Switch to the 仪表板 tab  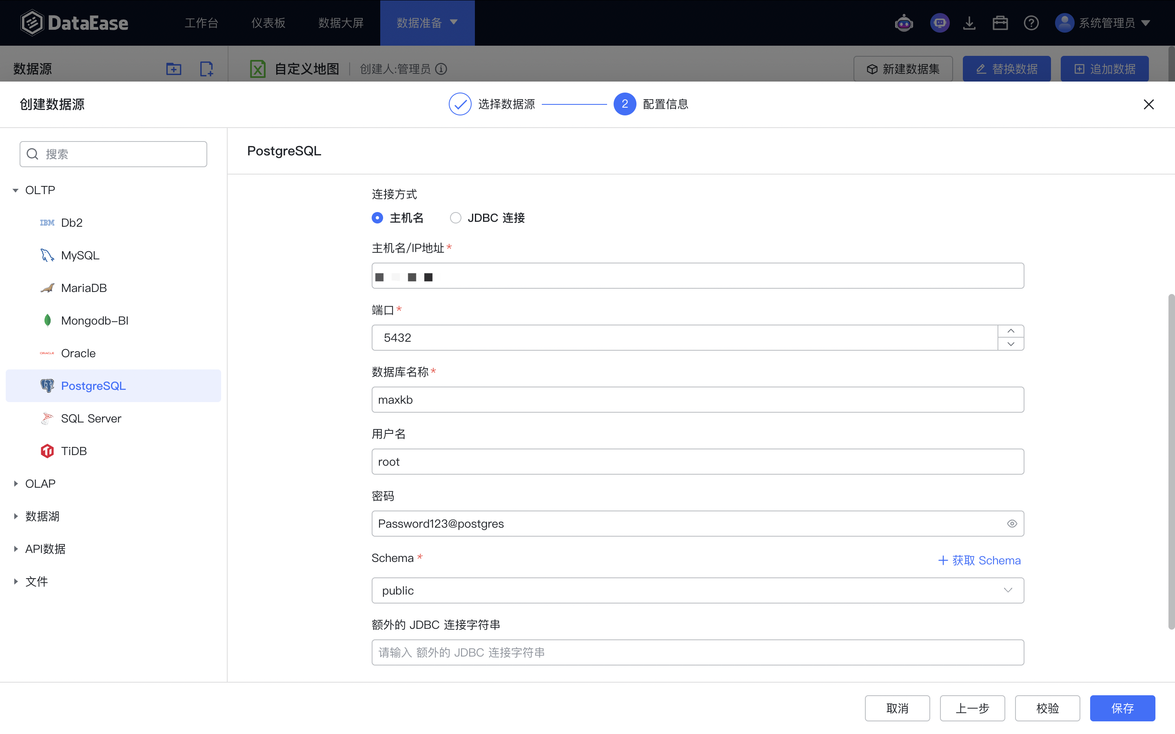(268, 22)
